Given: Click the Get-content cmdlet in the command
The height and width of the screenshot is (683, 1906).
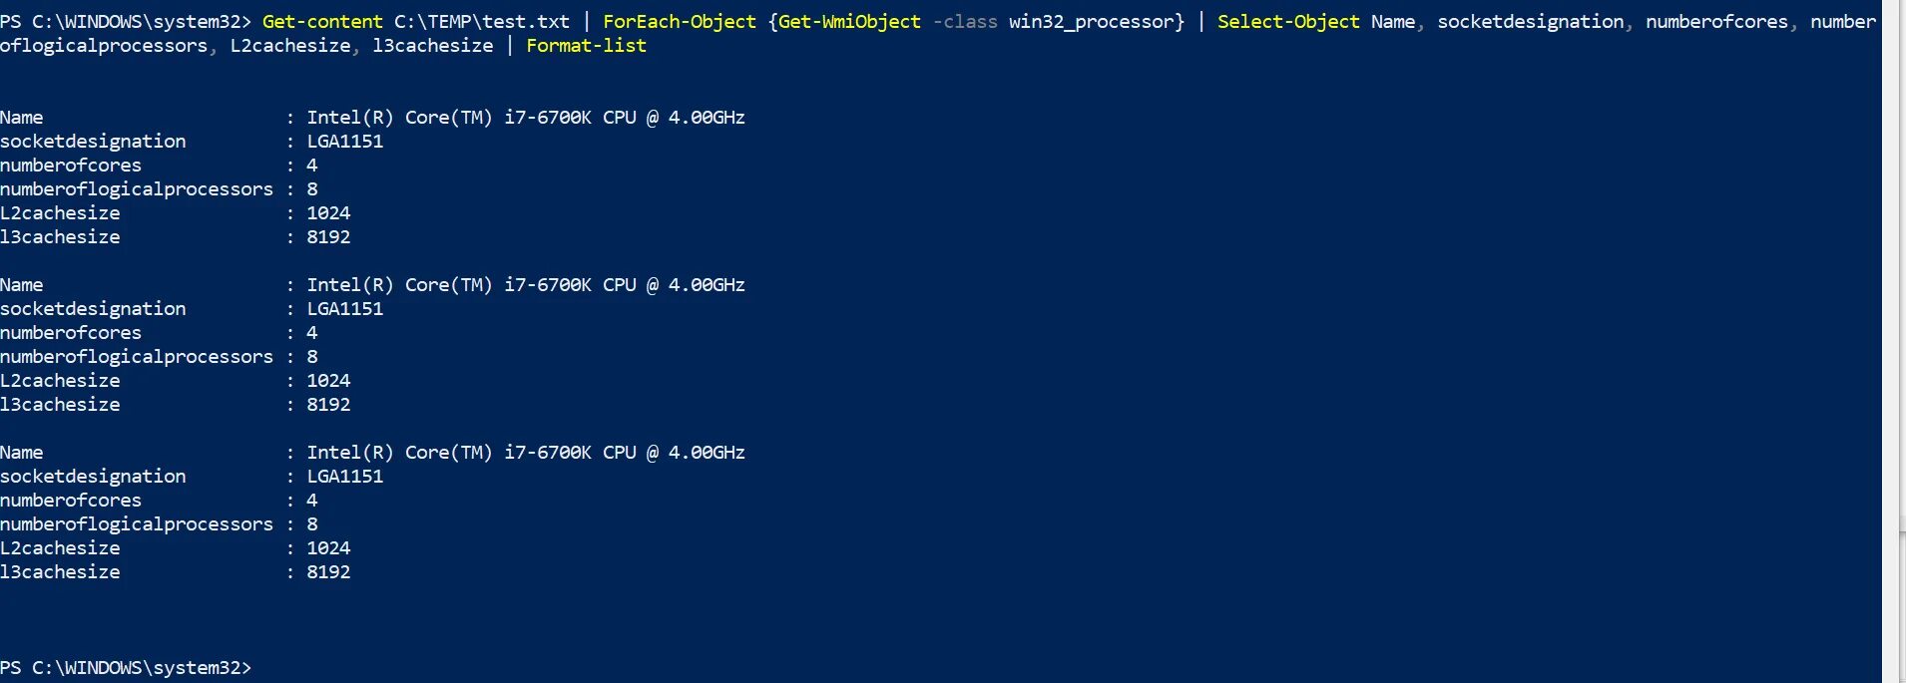Looking at the screenshot, I should pyautogui.click(x=322, y=21).
